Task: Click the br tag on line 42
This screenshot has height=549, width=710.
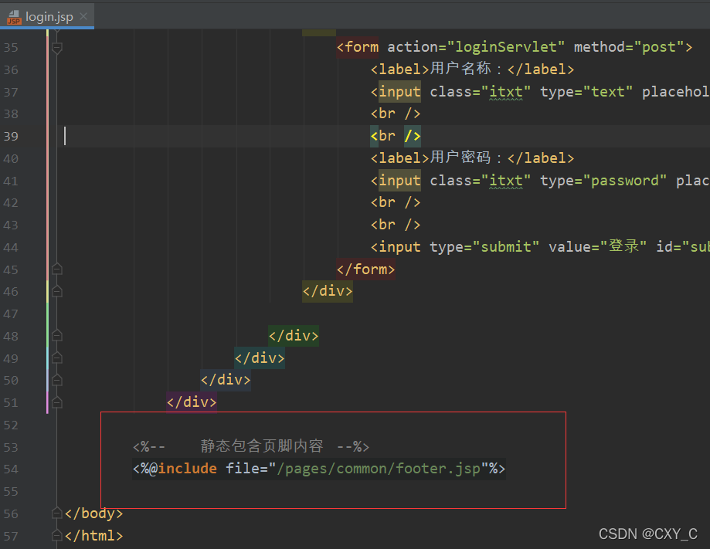Action: [x=396, y=202]
